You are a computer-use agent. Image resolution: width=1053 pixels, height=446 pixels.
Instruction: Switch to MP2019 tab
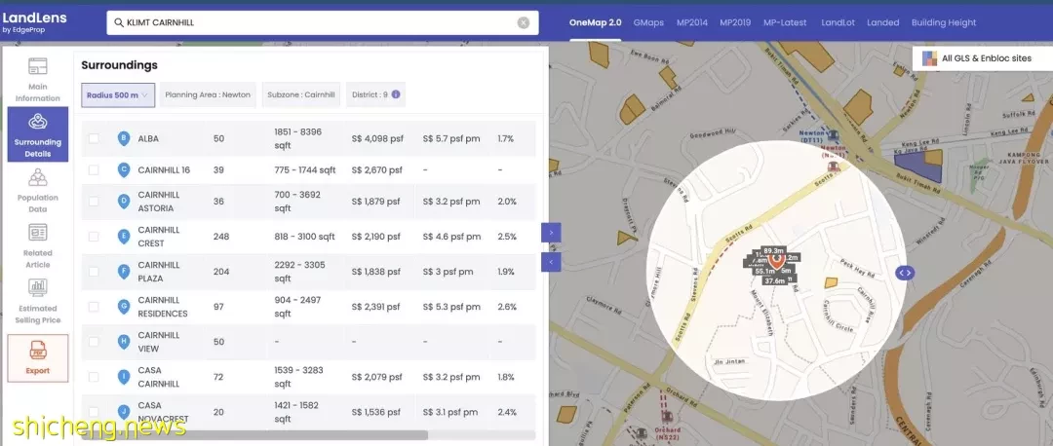(735, 22)
